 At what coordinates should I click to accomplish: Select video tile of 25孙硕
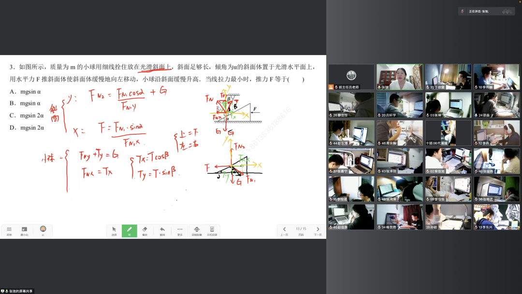pyautogui.click(x=448, y=217)
